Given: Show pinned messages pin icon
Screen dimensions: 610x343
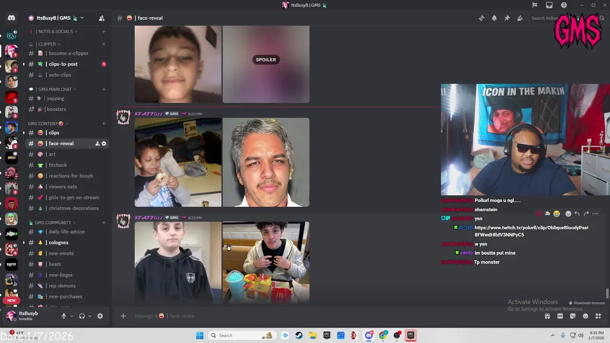Looking at the screenshot, I should click(x=507, y=18).
